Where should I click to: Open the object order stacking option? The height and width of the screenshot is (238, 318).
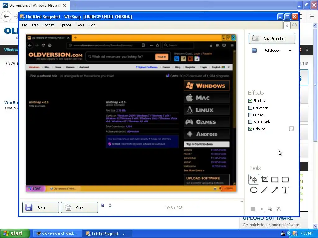pyautogui.click(x=270, y=209)
